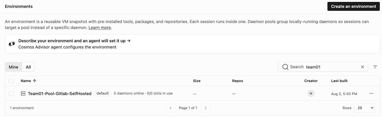382x117 pixels.
Task: Go to the next page arrow
Action: coord(206,108)
